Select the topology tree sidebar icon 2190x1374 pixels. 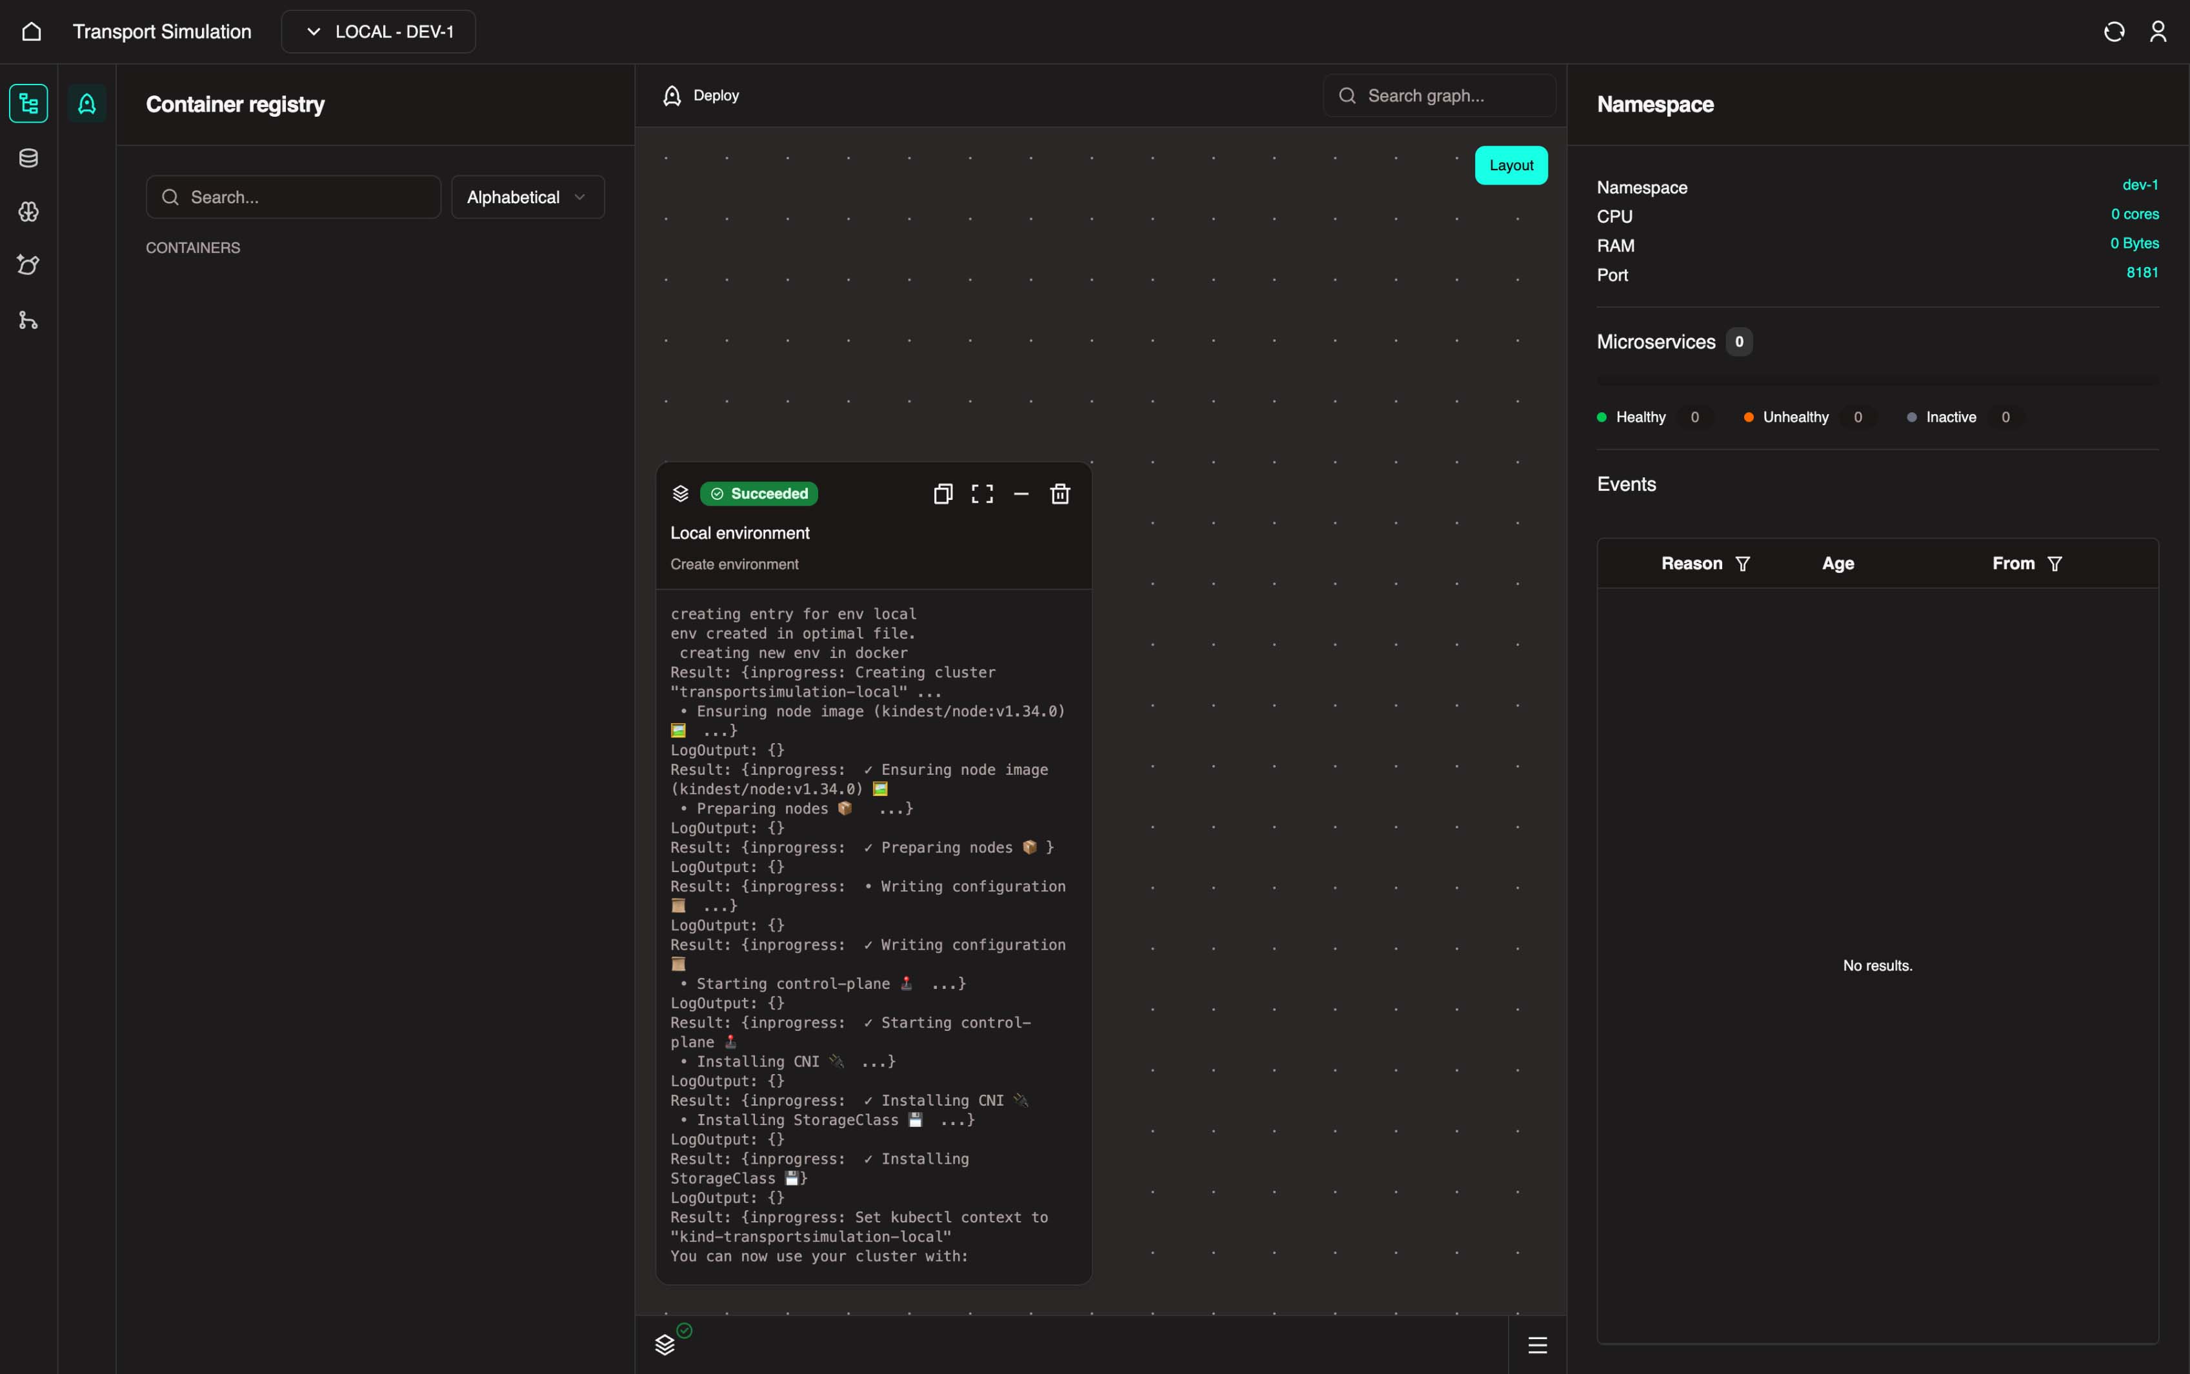[x=29, y=104]
